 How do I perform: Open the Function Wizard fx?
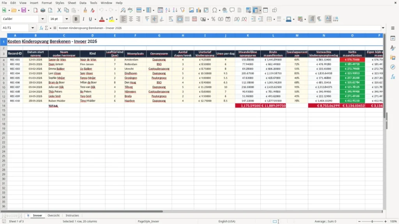point(41,28)
